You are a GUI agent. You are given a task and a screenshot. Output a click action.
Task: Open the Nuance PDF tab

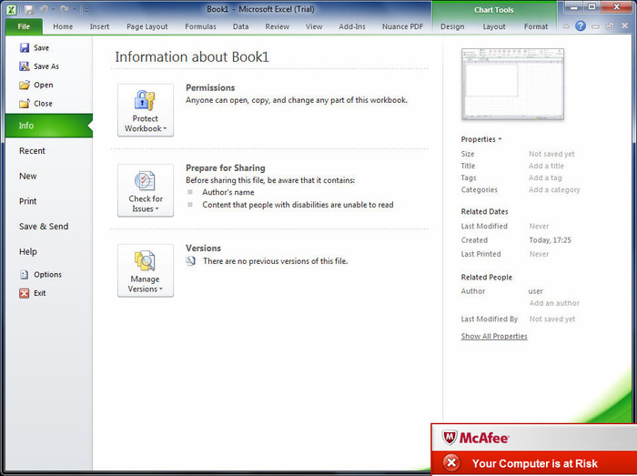[402, 26]
